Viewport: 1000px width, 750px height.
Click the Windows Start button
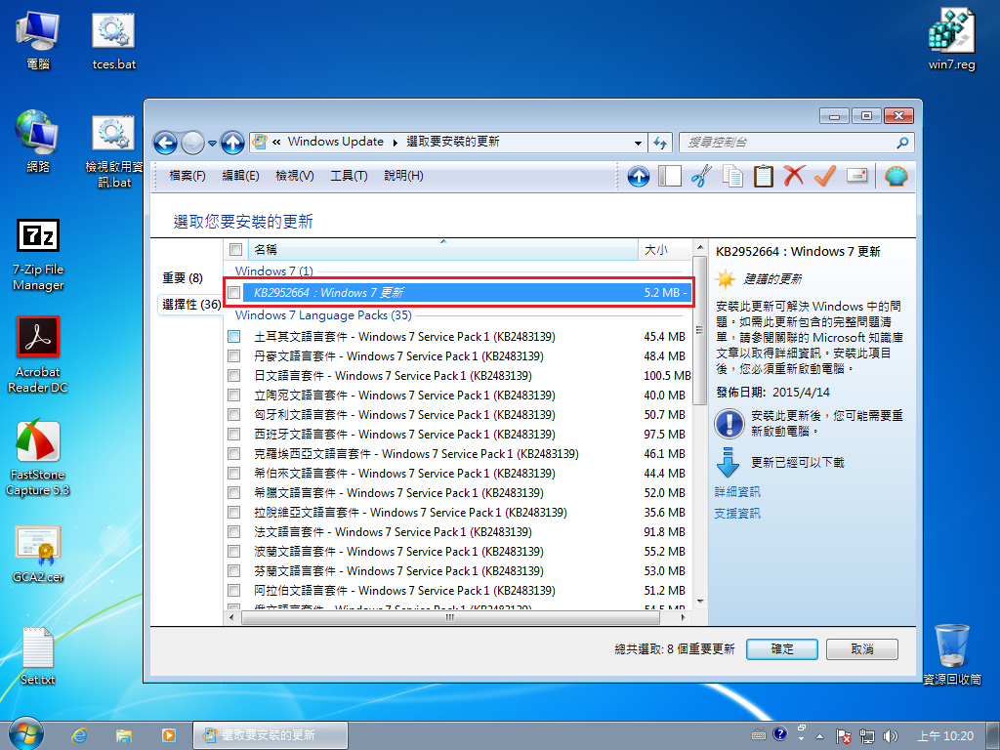pyautogui.click(x=25, y=734)
